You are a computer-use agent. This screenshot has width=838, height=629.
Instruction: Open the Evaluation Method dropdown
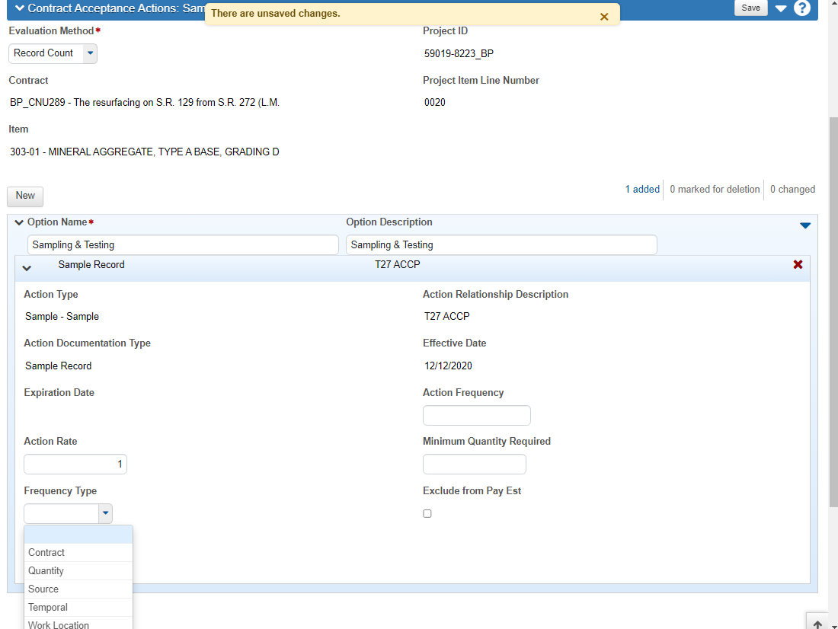[x=90, y=53]
